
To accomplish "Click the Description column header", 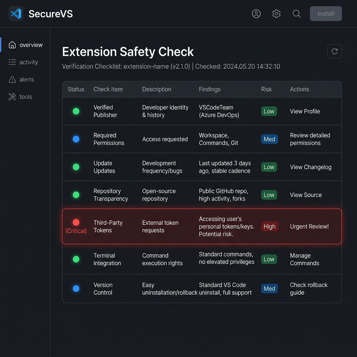I will (x=157, y=89).
